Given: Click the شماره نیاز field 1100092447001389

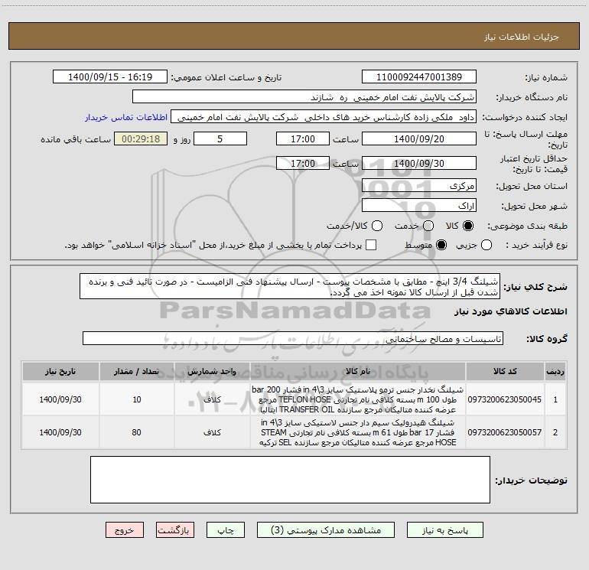Looking at the screenshot, I should (x=419, y=77).
